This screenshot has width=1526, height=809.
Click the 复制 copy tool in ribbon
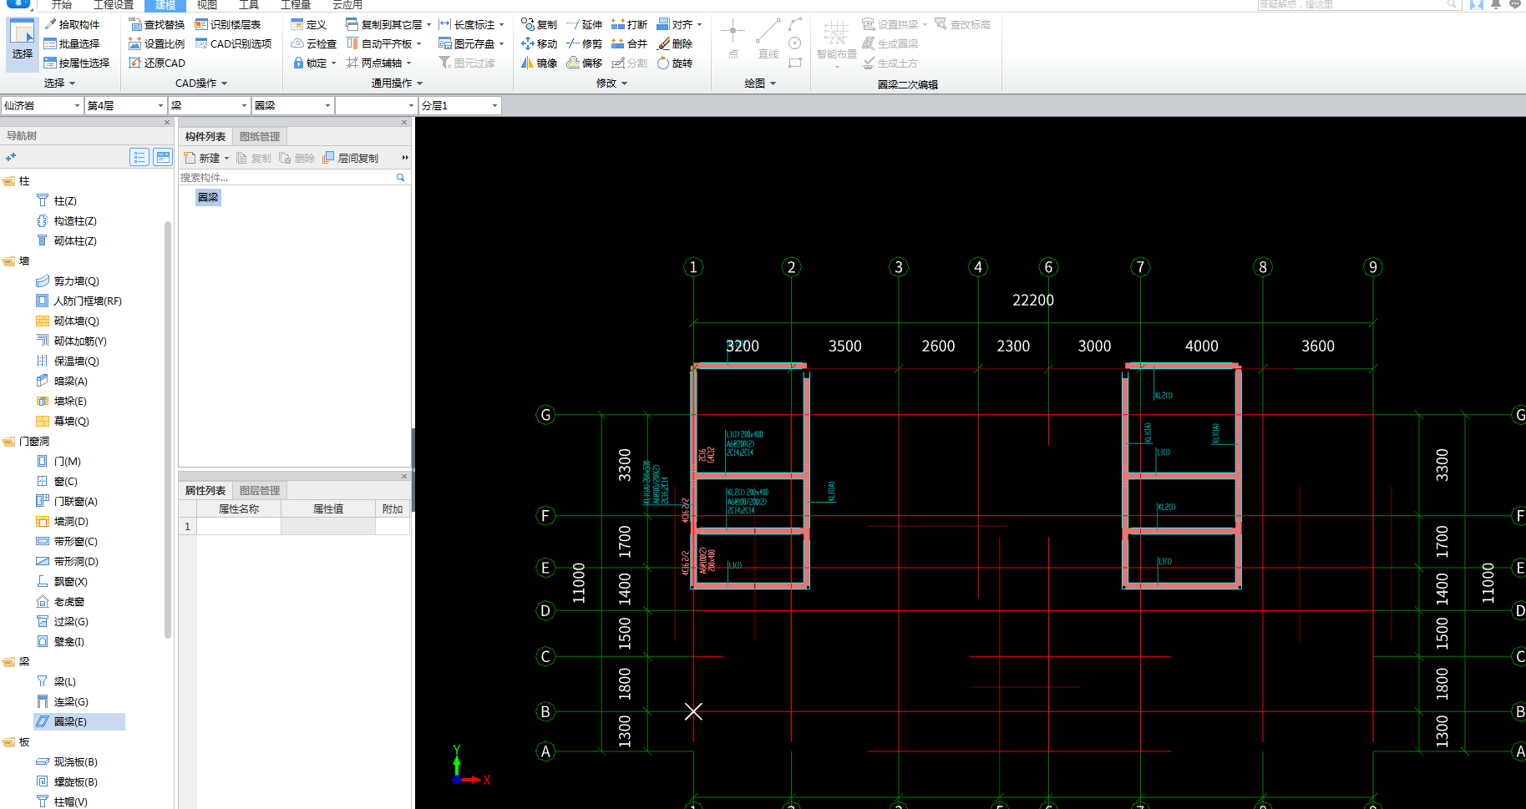click(539, 24)
